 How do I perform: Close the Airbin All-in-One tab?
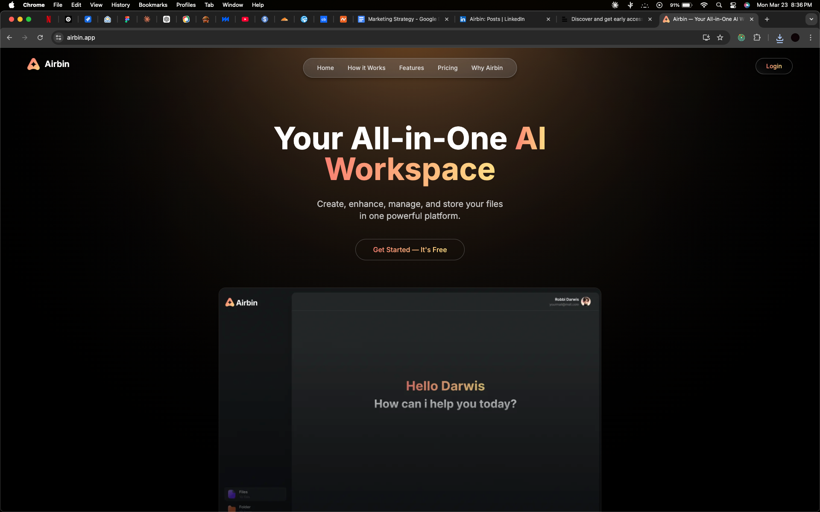(752, 19)
